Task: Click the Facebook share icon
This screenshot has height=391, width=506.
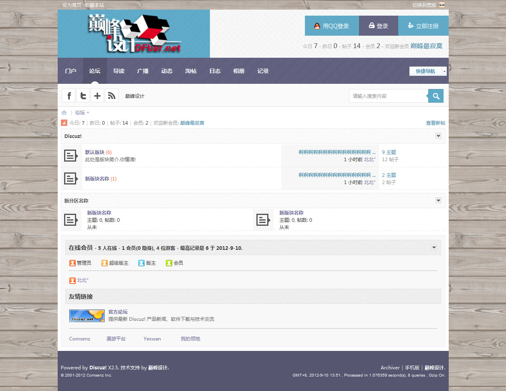Action: click(69, 95)
